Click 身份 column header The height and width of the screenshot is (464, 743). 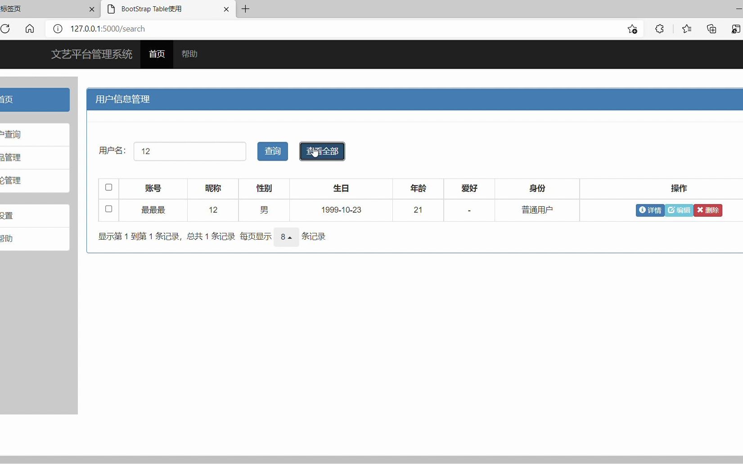(537, 188)
